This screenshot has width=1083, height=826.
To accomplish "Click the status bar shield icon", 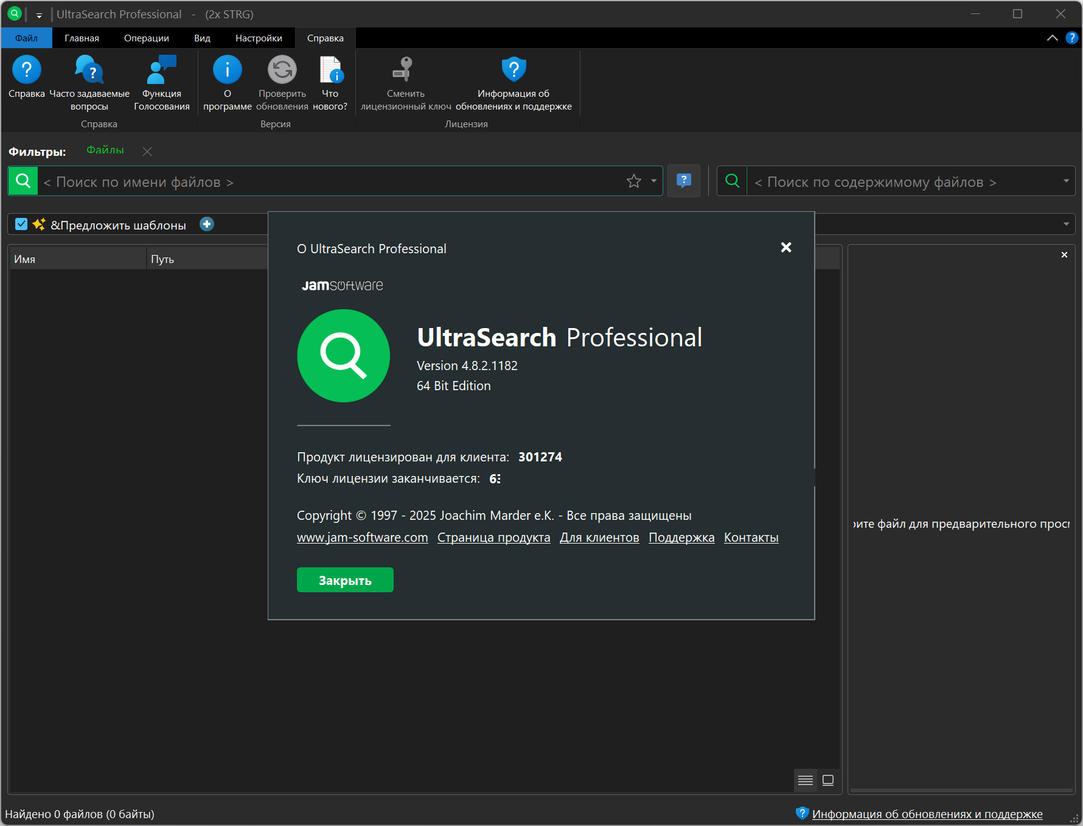I will point(802,813).
